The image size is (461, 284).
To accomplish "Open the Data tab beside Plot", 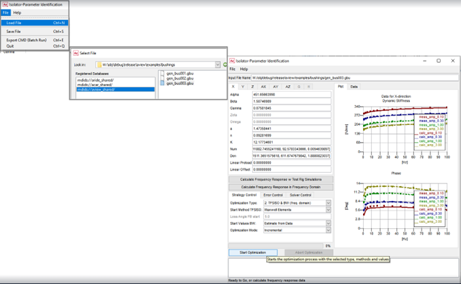I will [x=354, y=87].
